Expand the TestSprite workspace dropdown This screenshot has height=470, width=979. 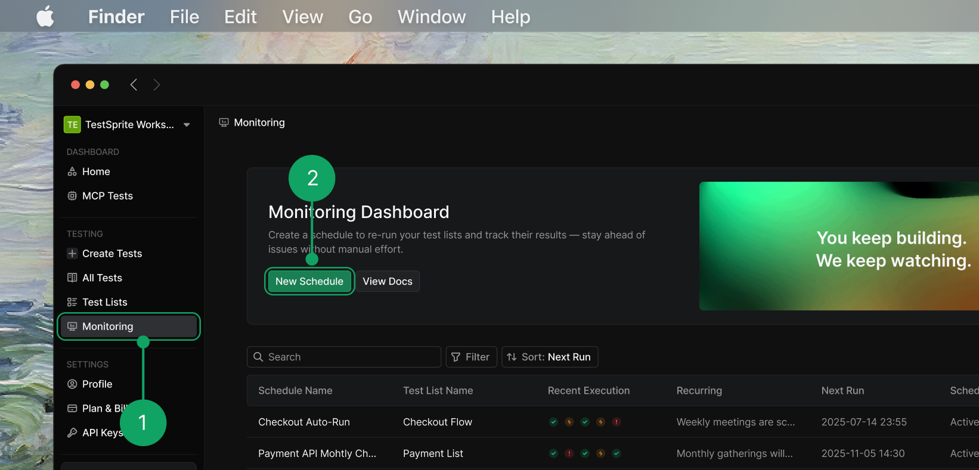point(187,124)
